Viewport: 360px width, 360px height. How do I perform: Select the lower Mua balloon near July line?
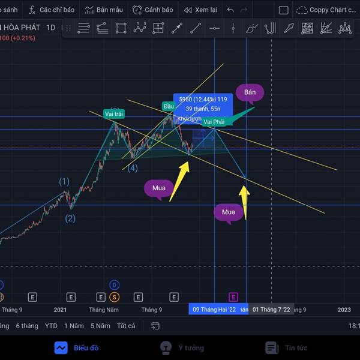pyautogui.click(x=229, y=212)
